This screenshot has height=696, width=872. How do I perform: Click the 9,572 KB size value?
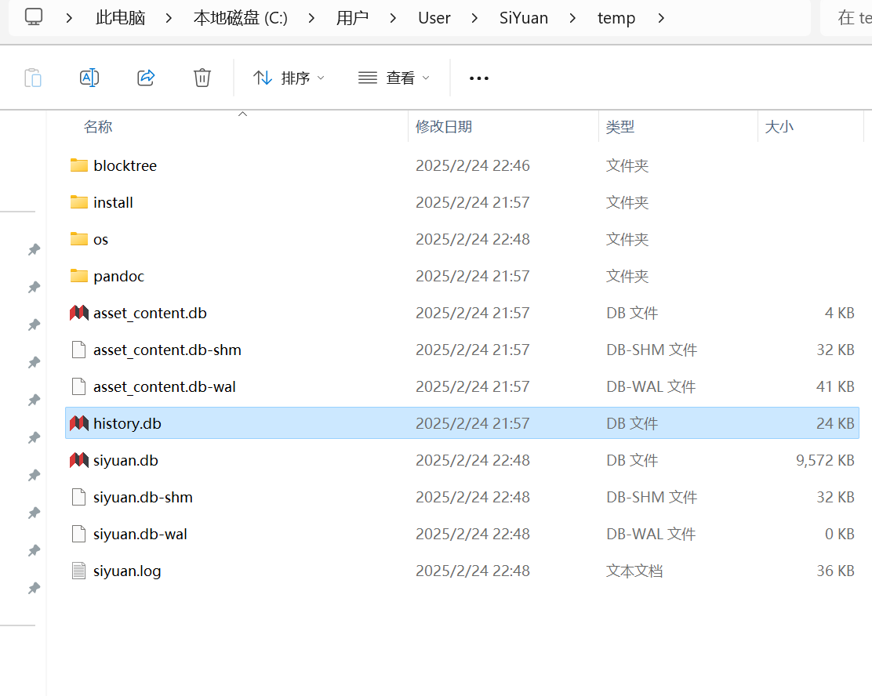[x=825, y=460]
